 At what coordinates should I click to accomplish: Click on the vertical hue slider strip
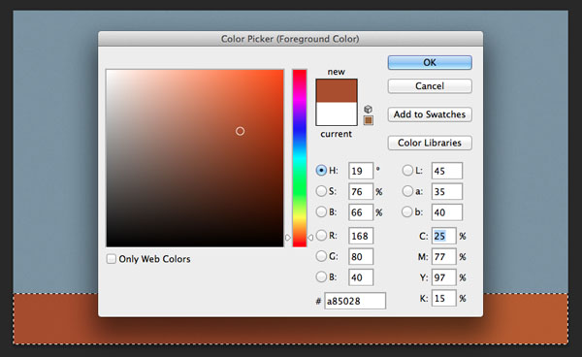click(300, 158)
